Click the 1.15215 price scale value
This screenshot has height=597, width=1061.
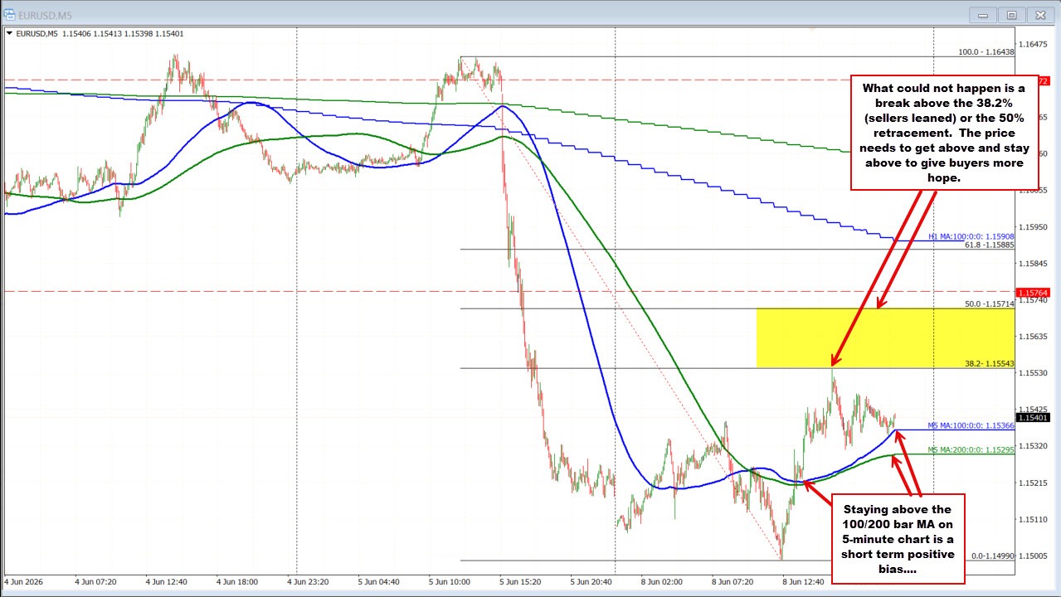tap(1034, 483)
